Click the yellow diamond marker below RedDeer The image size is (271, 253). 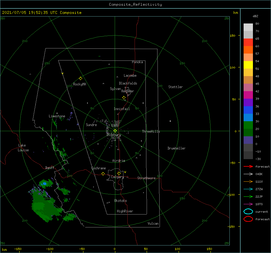(x=124, y=98)
